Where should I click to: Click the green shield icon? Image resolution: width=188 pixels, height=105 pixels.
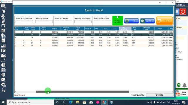pyautogui.click(x=179, y=85)
